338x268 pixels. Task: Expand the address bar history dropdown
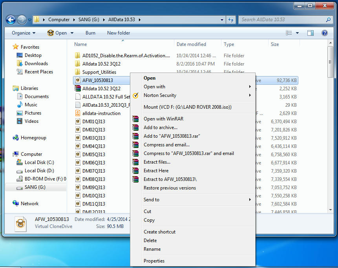222,20
